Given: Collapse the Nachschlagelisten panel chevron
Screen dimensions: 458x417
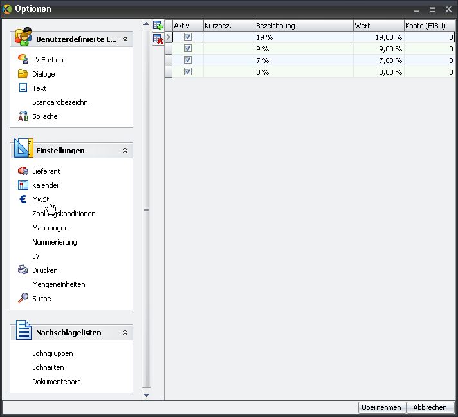Looking at the screenshot, I should pyautogui.click(x=125, y=333).
